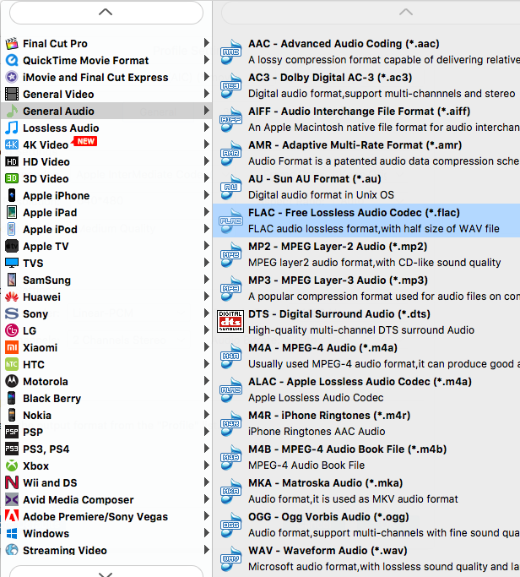Click the HTC logo icon
This screenshot has height=577, width=520.
(12, 365)
